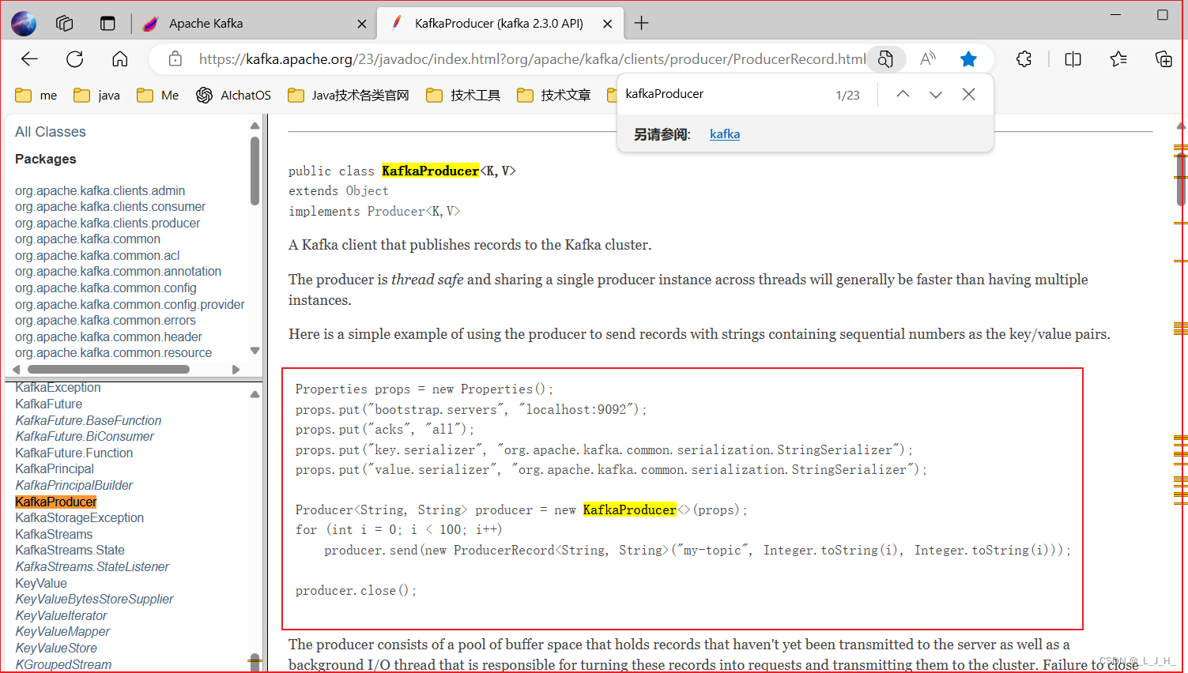
Task: Open the KafkaStreams.StateListener link
Action: pyautogui.click(x=92, y=567)
